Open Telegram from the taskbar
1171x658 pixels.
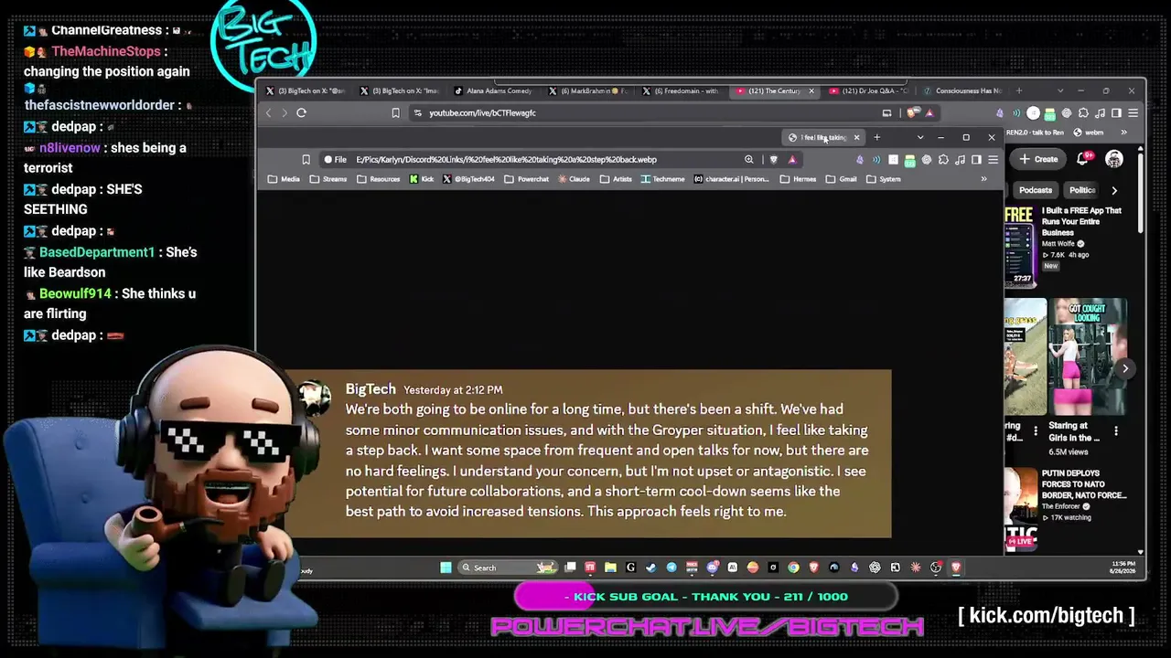671,568
